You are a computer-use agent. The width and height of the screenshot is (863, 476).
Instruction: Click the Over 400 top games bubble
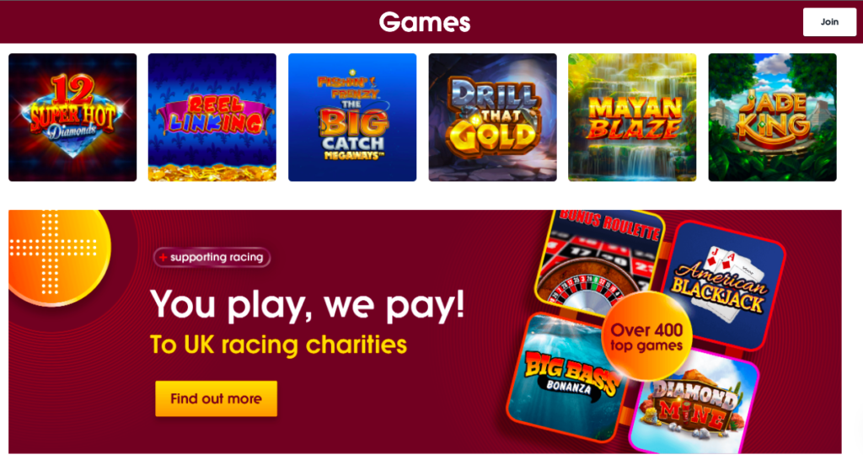[x=646, y=336]
